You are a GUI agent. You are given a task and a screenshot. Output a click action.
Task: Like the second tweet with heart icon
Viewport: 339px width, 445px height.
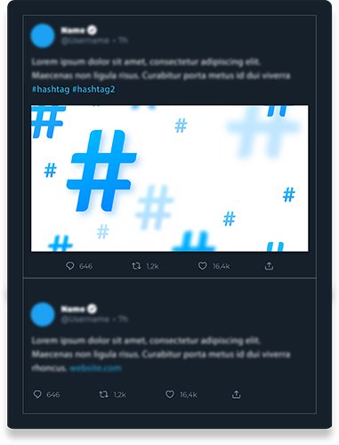(170, 394)
